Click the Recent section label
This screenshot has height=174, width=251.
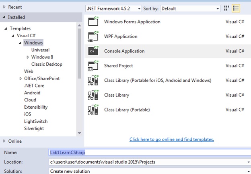click(15, 7)
